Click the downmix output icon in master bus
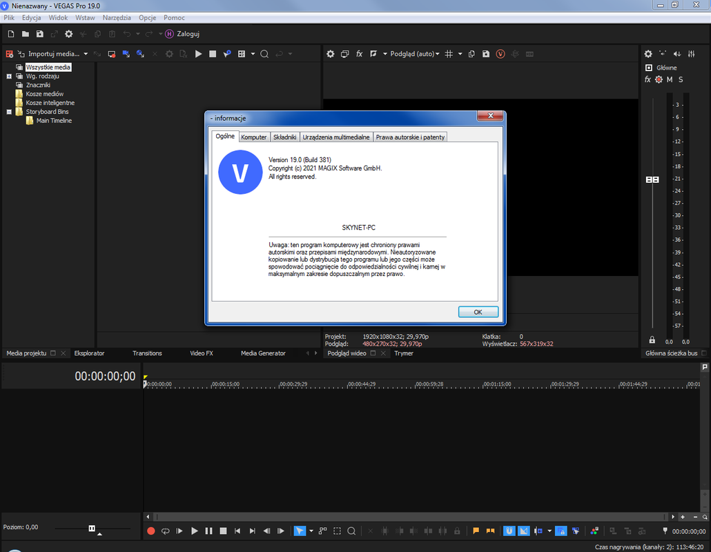Image resolution: width=711 pixels, height=552 pixels. [663, 54]
